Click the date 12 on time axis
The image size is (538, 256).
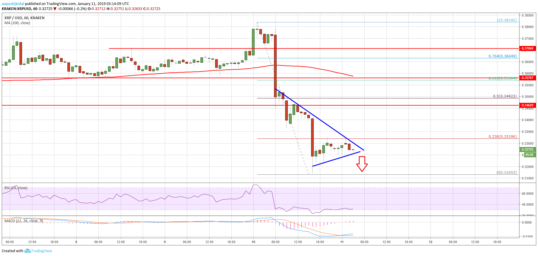pos(431,242)
